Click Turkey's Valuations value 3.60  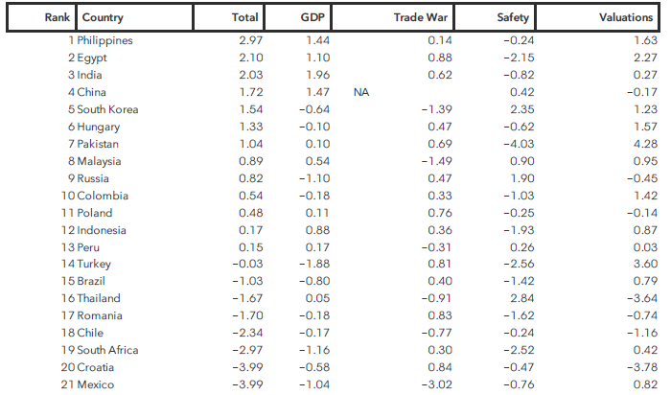click(x=645, y=265)
